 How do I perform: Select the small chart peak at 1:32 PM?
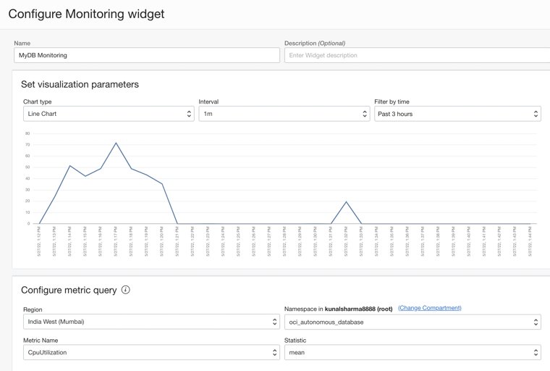[347, 202]
